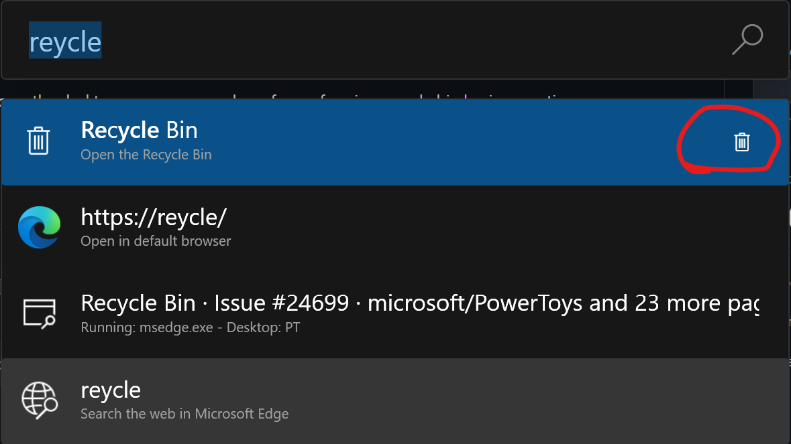
Task: Click the circled Empty Recycle Bin action icon
Action: tap(741, 142)
